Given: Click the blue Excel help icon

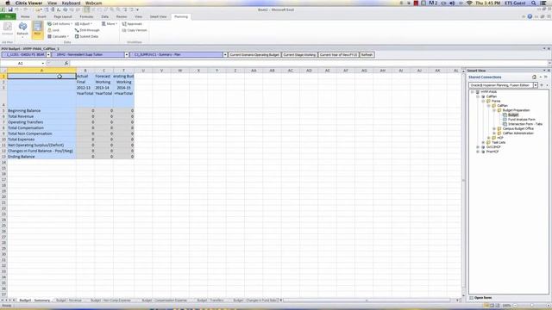Looking at the screenshot, I should point(530,16).
